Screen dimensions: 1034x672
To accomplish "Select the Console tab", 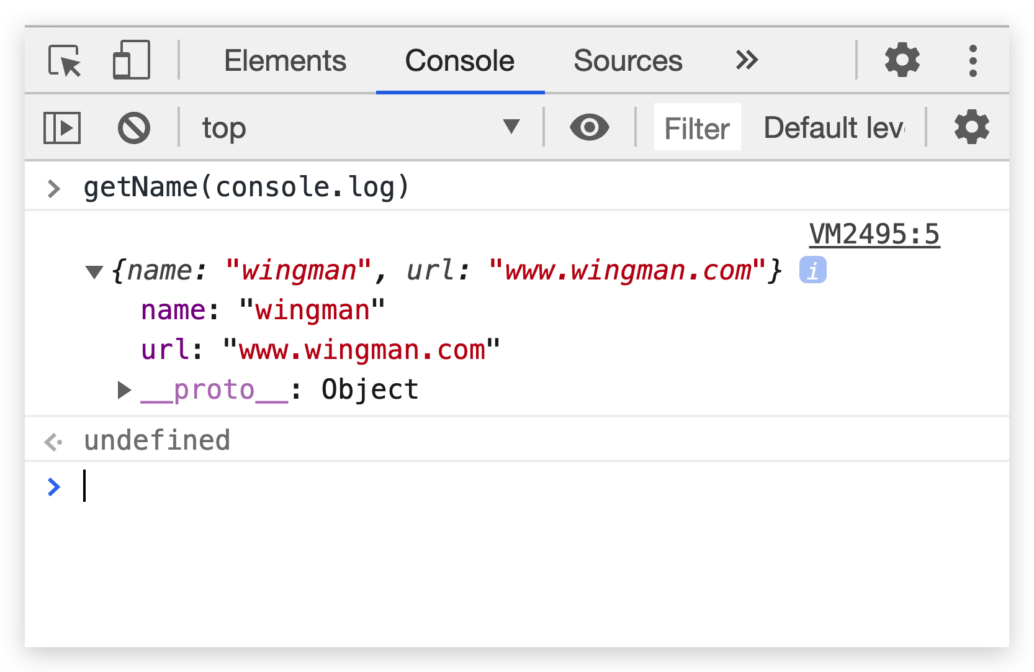I will pyautogui.click(x=460, y=61).
